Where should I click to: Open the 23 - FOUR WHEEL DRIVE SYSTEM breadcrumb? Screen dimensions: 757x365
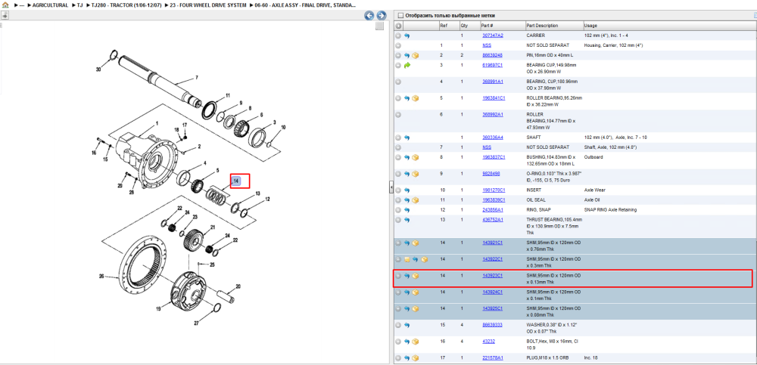point(208,5)
